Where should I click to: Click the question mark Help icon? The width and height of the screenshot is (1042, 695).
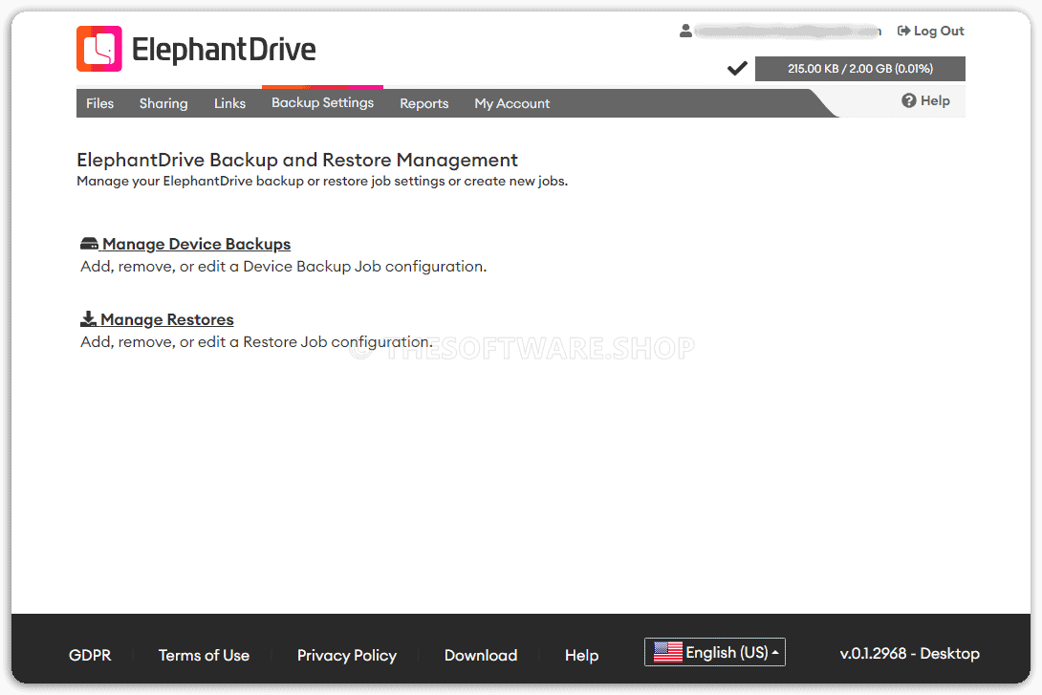(x=908, y=100)
